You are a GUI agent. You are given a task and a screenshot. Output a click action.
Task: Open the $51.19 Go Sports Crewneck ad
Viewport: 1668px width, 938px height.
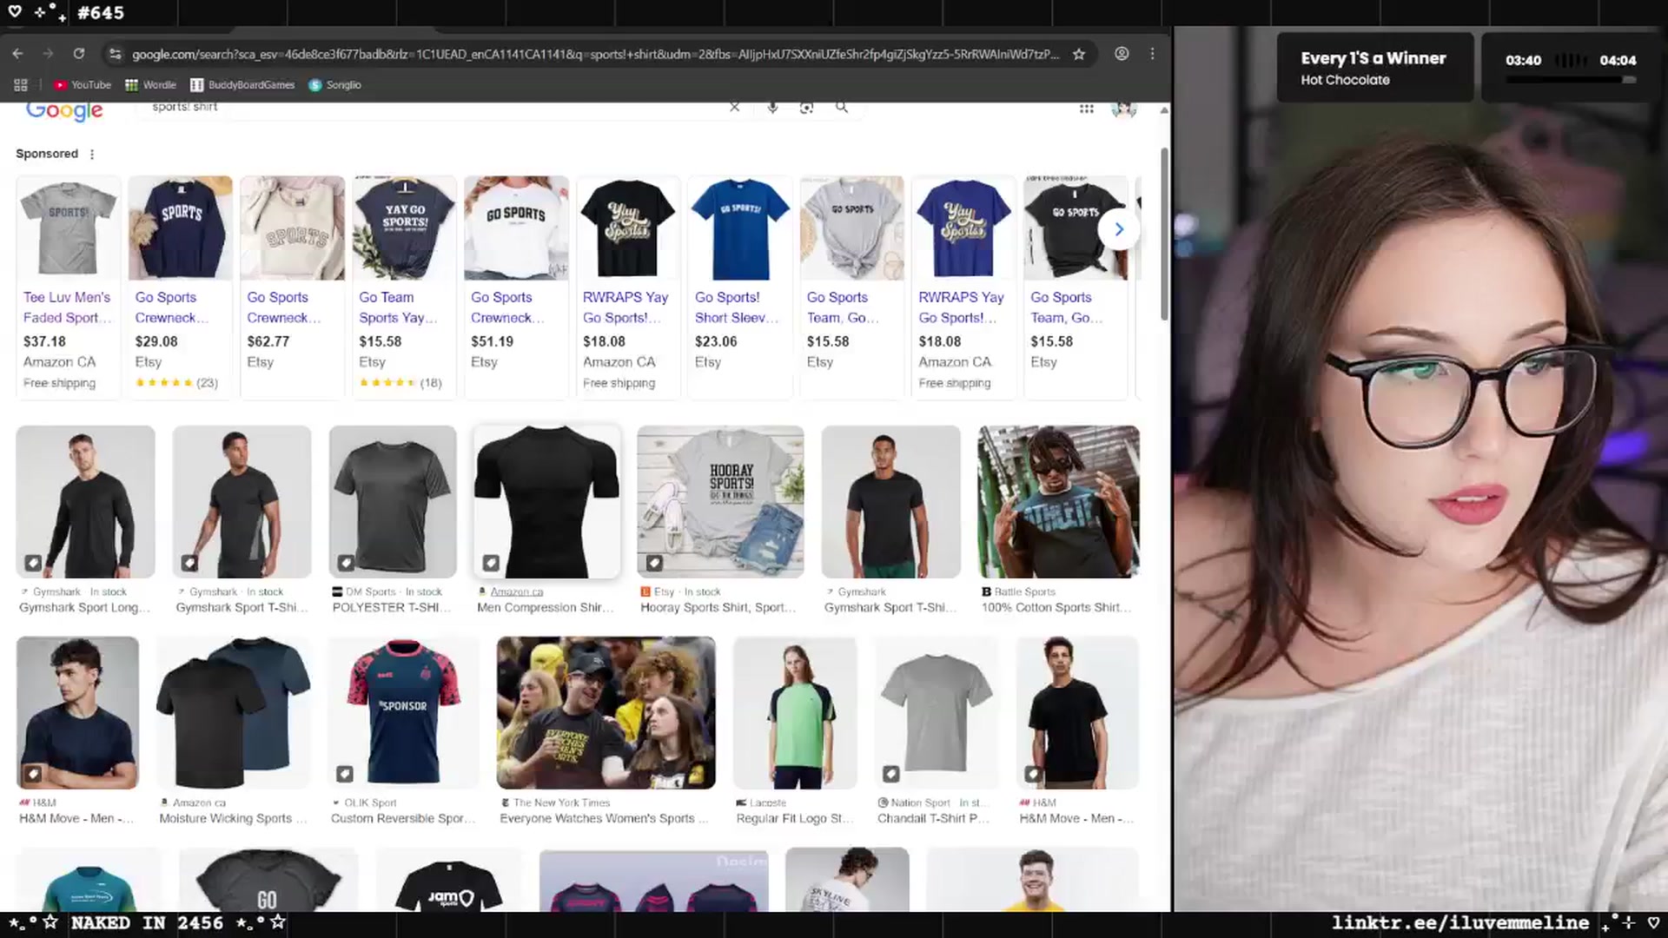[x=516, y=287]
